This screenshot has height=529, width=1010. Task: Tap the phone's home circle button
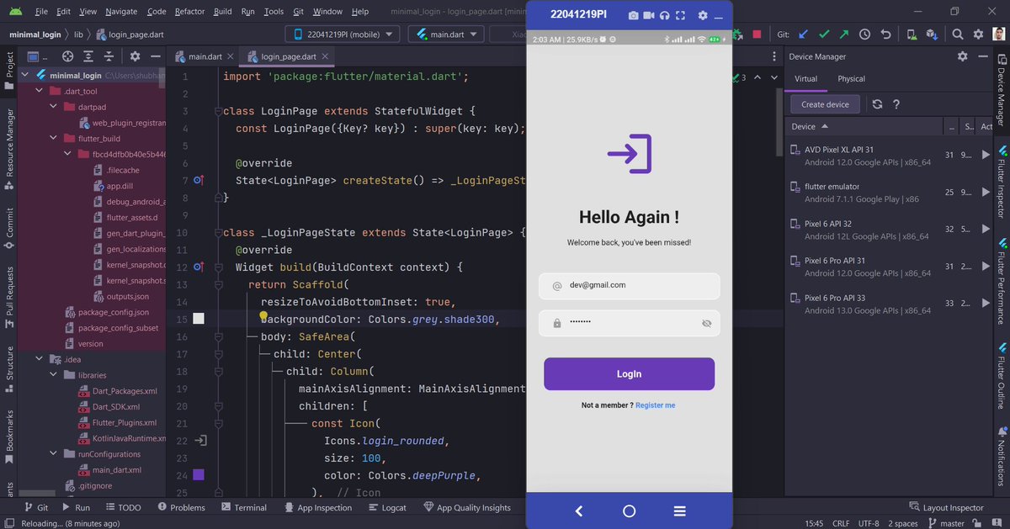629,511
